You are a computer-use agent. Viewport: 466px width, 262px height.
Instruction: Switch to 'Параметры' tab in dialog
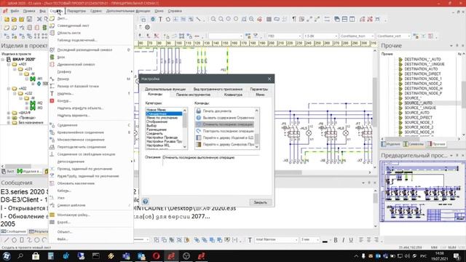coord(259,89)
